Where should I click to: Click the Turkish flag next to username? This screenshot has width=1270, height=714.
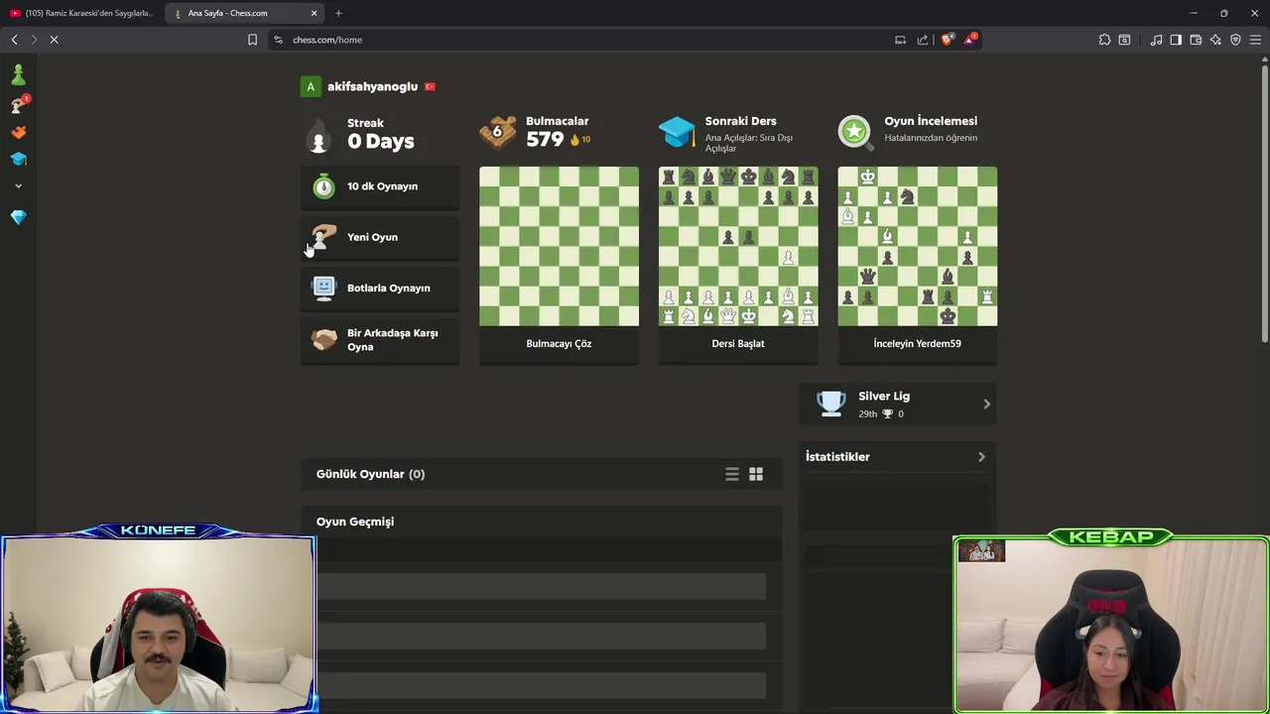coord(430,86)
